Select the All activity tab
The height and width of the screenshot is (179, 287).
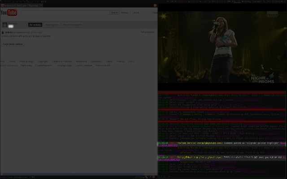[x=35, y=25]
